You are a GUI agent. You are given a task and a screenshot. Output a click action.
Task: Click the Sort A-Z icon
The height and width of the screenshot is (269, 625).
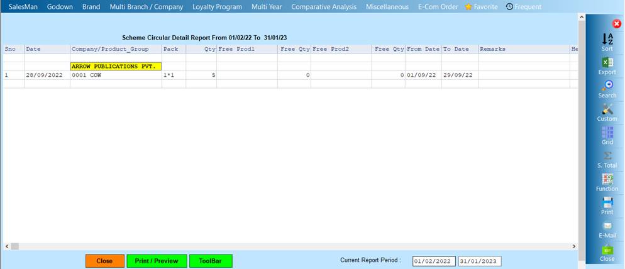[607, 39]
